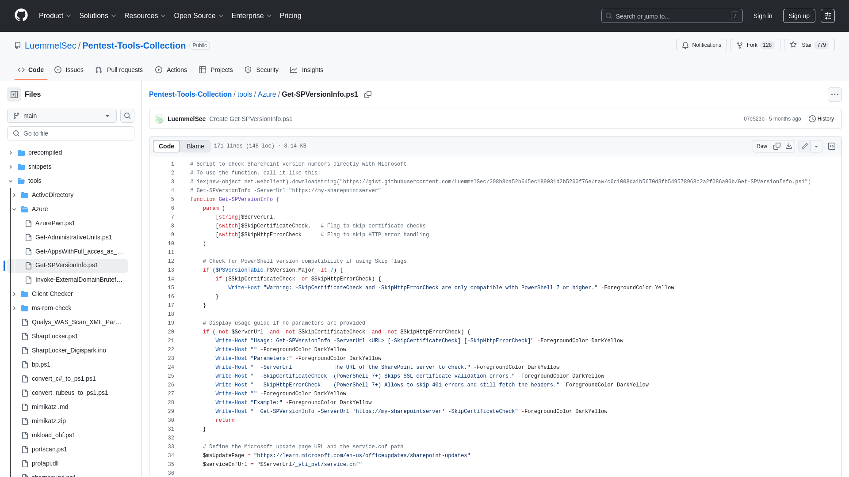Open the Enterprise menu
This screenshot has width=849, height=477.
[252, 16]
